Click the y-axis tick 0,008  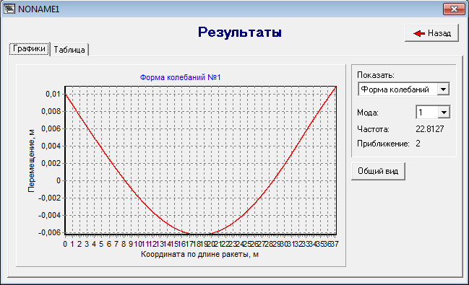pyautogui.click(x=51, y=111)
